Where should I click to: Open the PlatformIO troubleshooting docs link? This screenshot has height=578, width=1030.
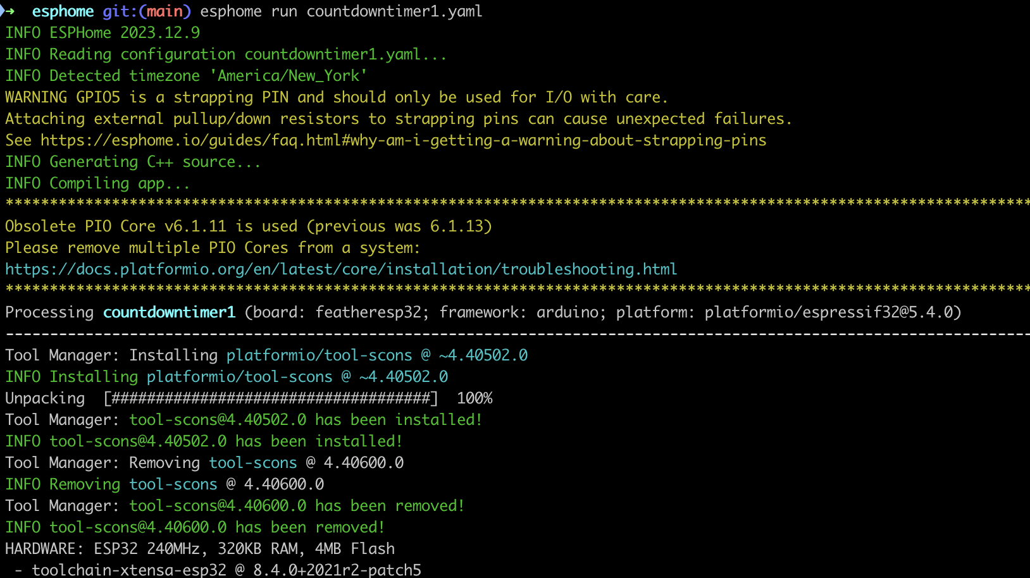[x=341, y=269]
